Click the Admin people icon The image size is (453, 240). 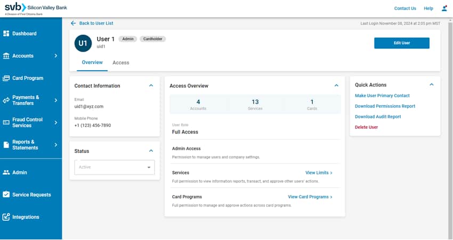[x=6, y=172]
